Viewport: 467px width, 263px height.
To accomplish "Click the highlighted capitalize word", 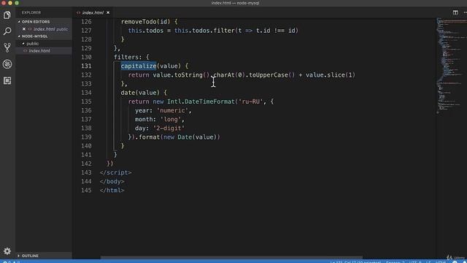I will [x=139, y=66].
